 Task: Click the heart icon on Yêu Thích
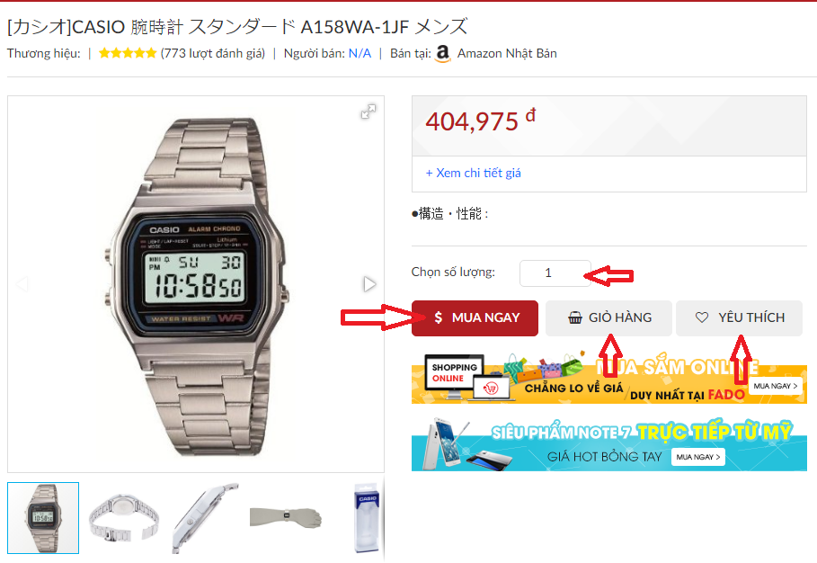pyautogui.click(x=702, y=317)
